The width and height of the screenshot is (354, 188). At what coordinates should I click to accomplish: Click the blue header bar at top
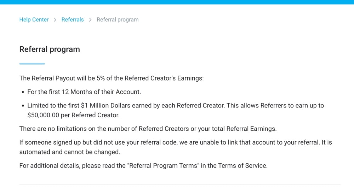[177, 2]
